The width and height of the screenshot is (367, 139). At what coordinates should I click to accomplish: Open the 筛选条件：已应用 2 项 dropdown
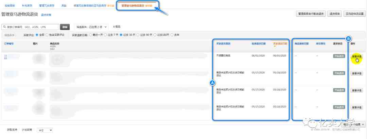(x=91, y=27)
